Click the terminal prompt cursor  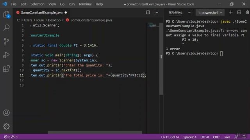221,54
